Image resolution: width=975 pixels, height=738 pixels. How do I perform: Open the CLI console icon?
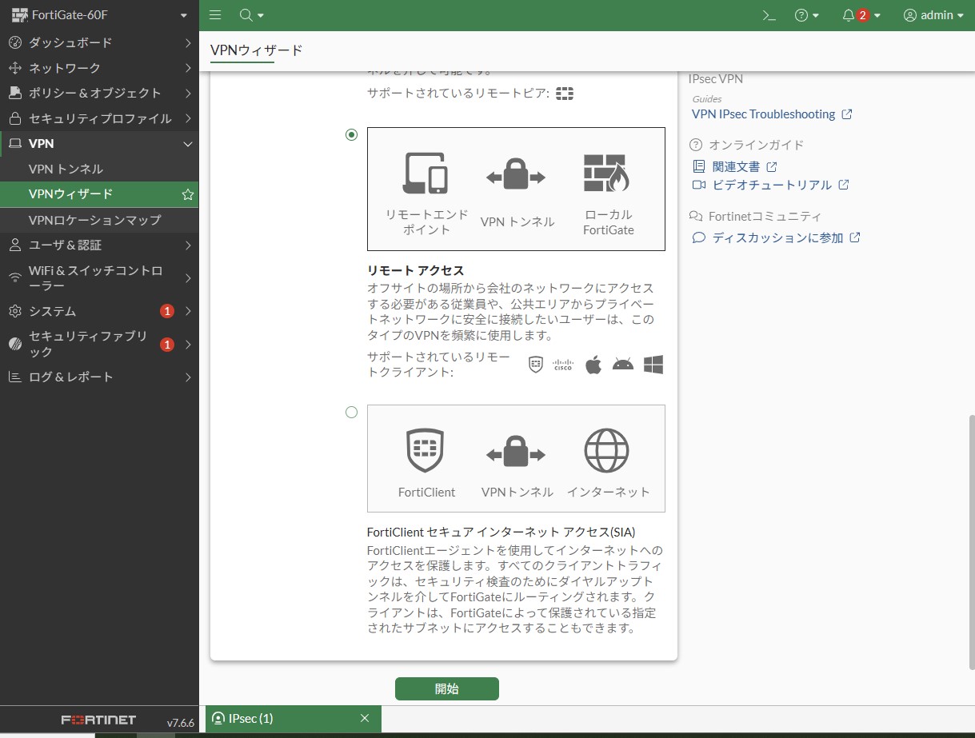[x=769, y=15]
